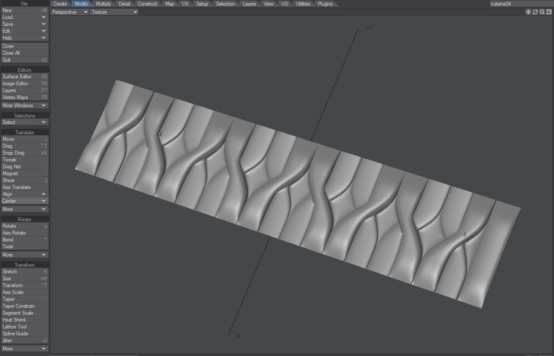Click the viewport pan (move) icon
554x356 pixels.
(528, 12)
